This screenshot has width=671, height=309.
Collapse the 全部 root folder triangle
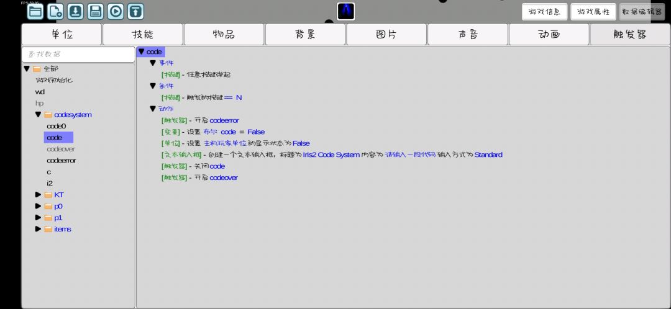click(x=27, y=68)
